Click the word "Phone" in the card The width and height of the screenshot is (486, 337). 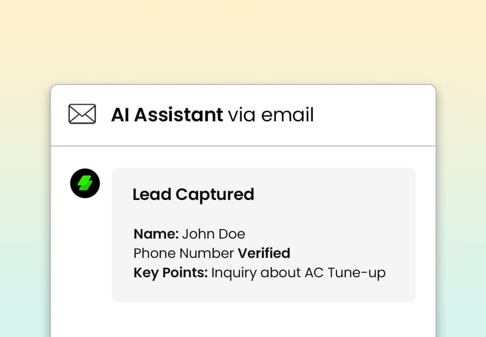pos(153,253)
